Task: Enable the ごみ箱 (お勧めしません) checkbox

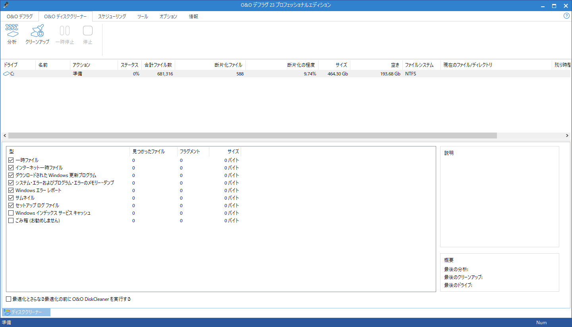Action: point(11,221)
